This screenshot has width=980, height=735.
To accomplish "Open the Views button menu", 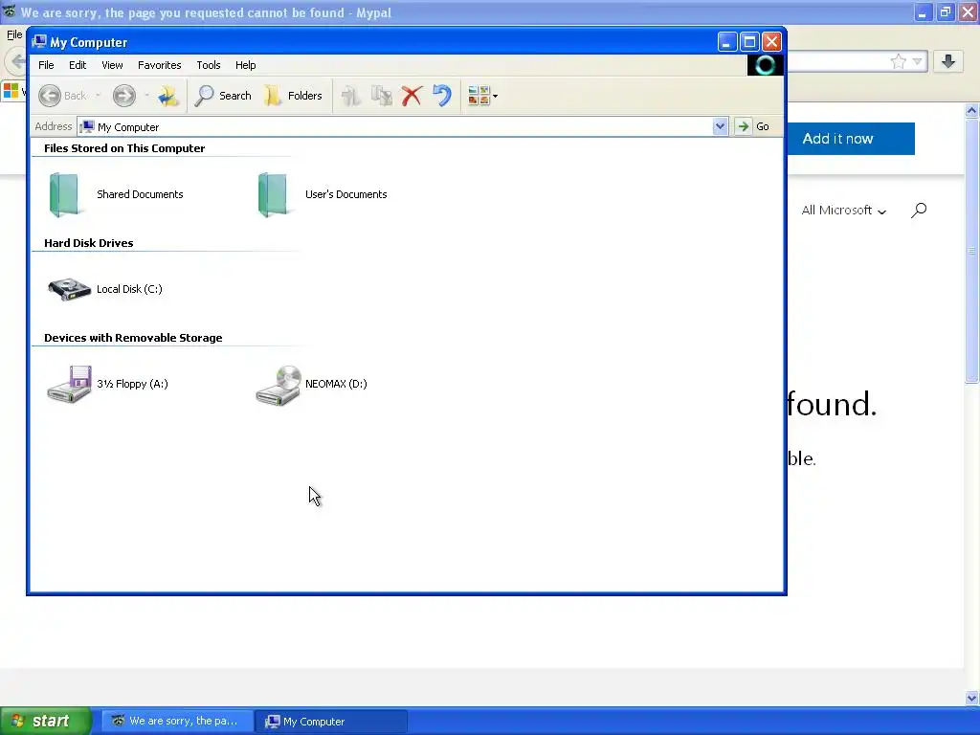I will [x=482, y=96].
